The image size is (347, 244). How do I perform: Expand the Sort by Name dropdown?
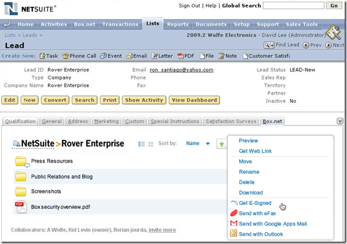pos(207,144)
